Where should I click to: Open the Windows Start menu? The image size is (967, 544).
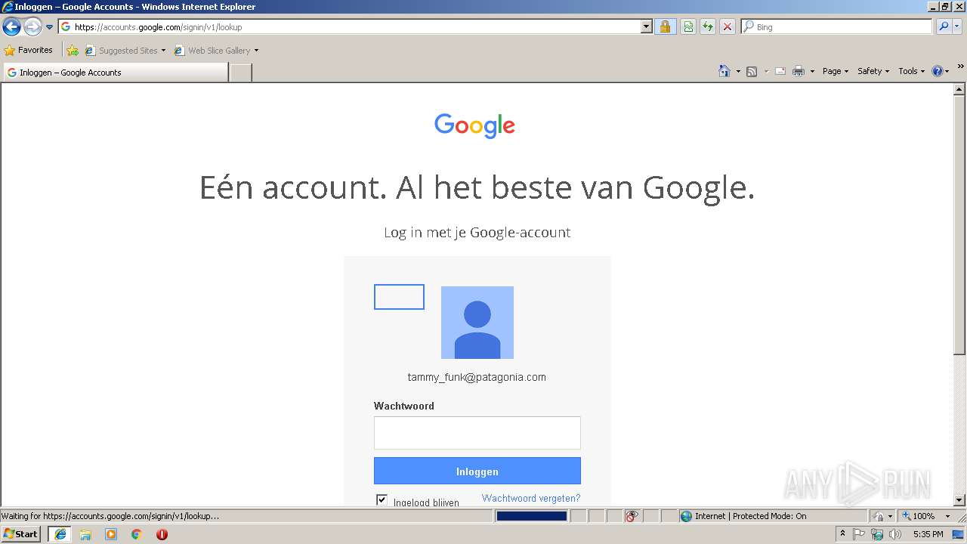(21, 534)
